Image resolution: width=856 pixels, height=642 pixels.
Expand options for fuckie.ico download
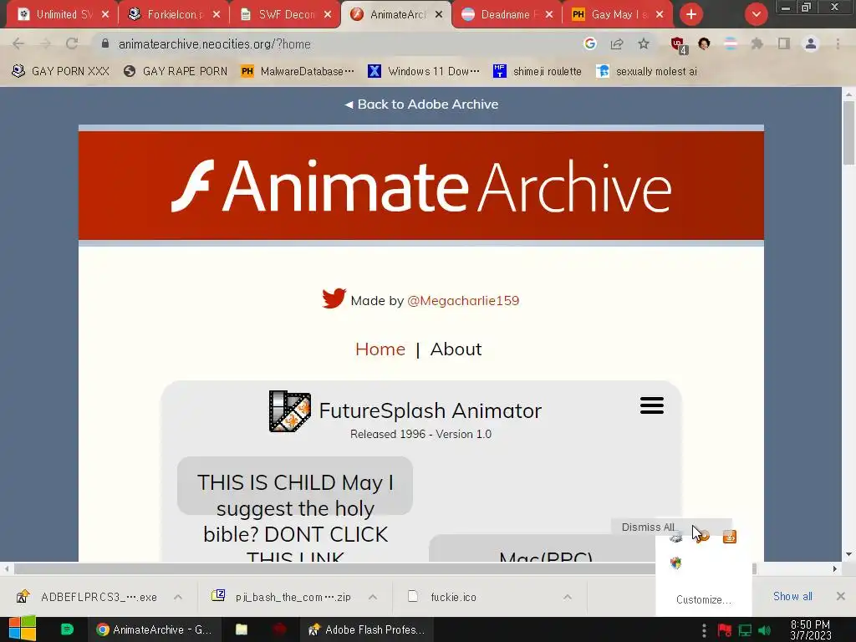pos(568,597)
